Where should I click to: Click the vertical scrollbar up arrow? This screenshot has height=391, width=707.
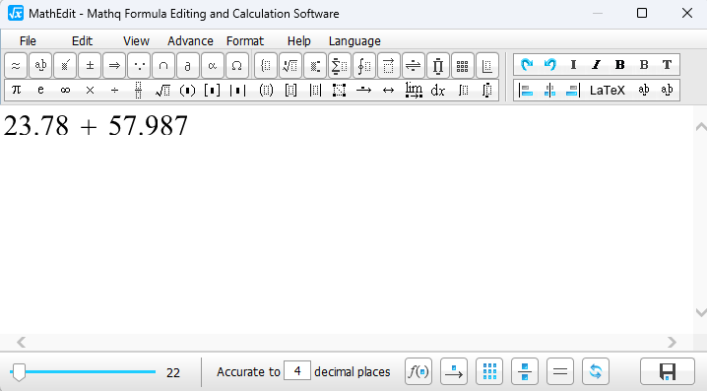(x=701, y=127)
